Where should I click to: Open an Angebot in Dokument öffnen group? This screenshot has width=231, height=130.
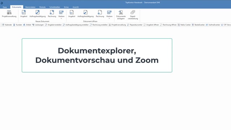[x=72, y=14]
